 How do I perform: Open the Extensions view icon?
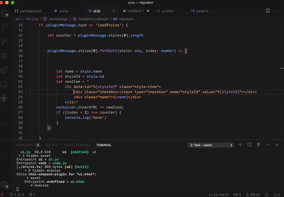[x=4, y=70]
